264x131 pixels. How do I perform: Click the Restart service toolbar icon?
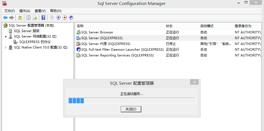click(71, 18)
